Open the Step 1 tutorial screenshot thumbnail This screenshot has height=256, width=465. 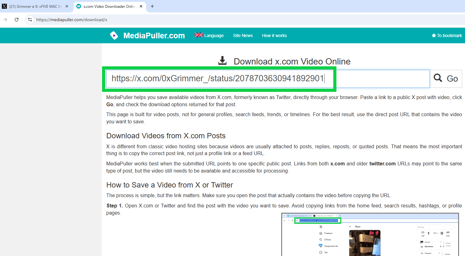click(x=370, y=235)
